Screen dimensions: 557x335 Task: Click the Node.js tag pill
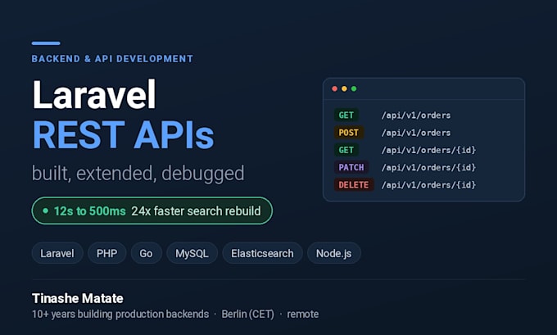pyautogui.click(x=334, y=253)
